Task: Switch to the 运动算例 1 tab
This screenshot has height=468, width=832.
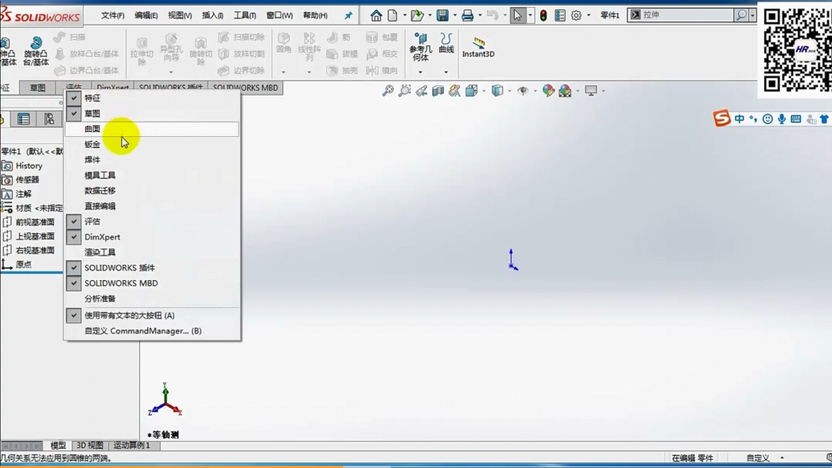Action: click(x=132, y=446)
